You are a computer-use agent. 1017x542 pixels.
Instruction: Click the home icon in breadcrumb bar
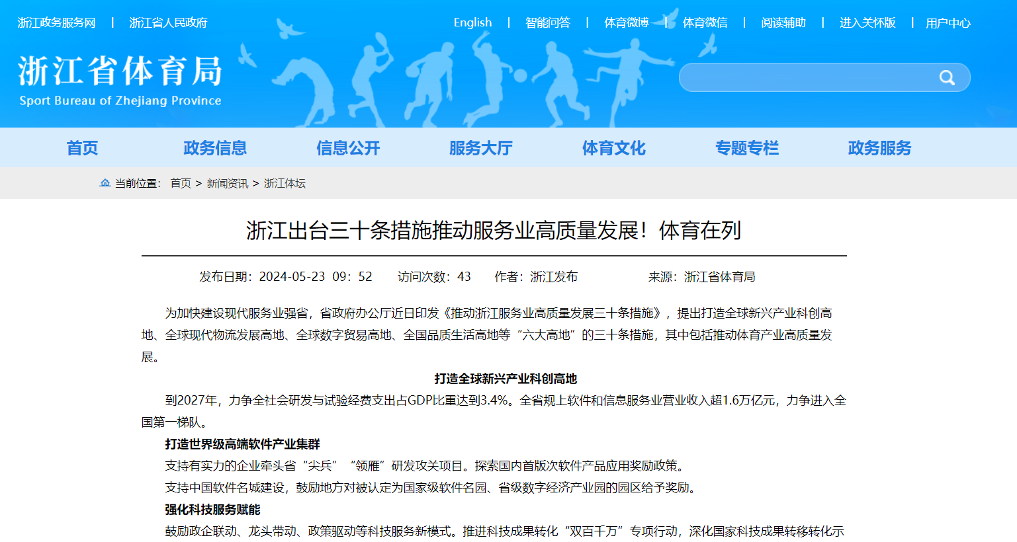click(x=105, y=183)
